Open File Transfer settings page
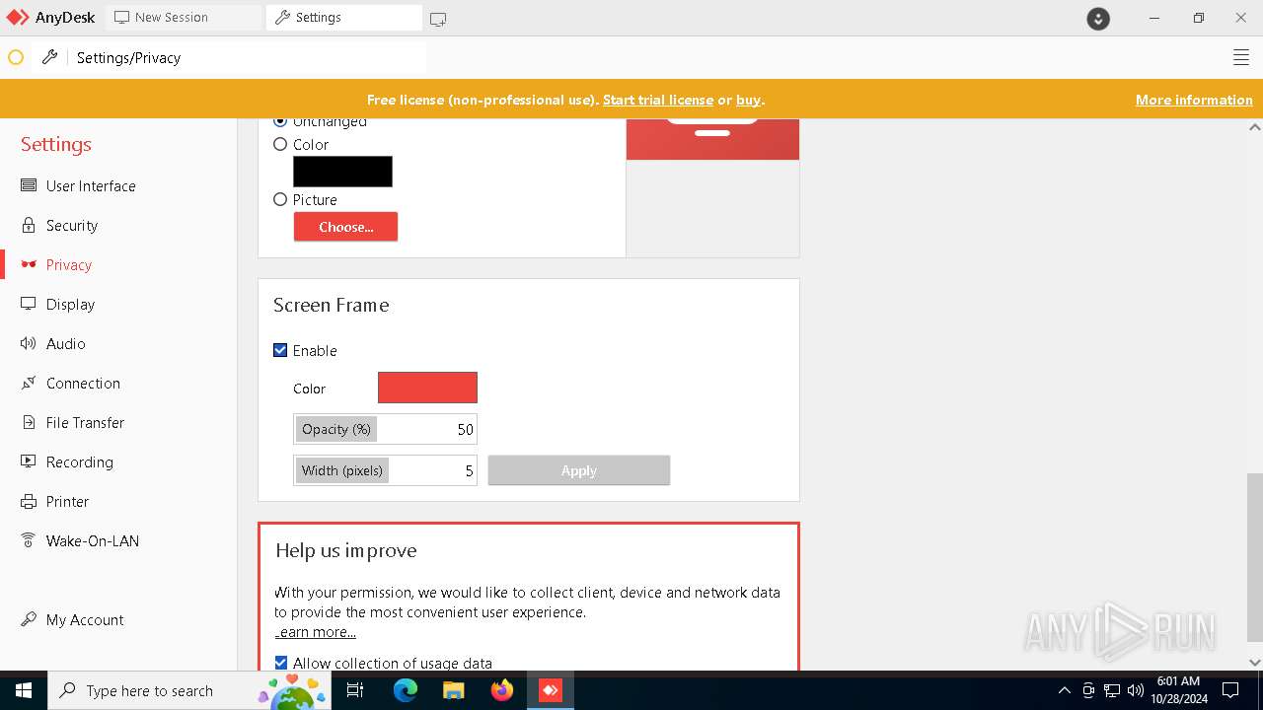This screenshot has height=710, width=1263. click(85, 422)
